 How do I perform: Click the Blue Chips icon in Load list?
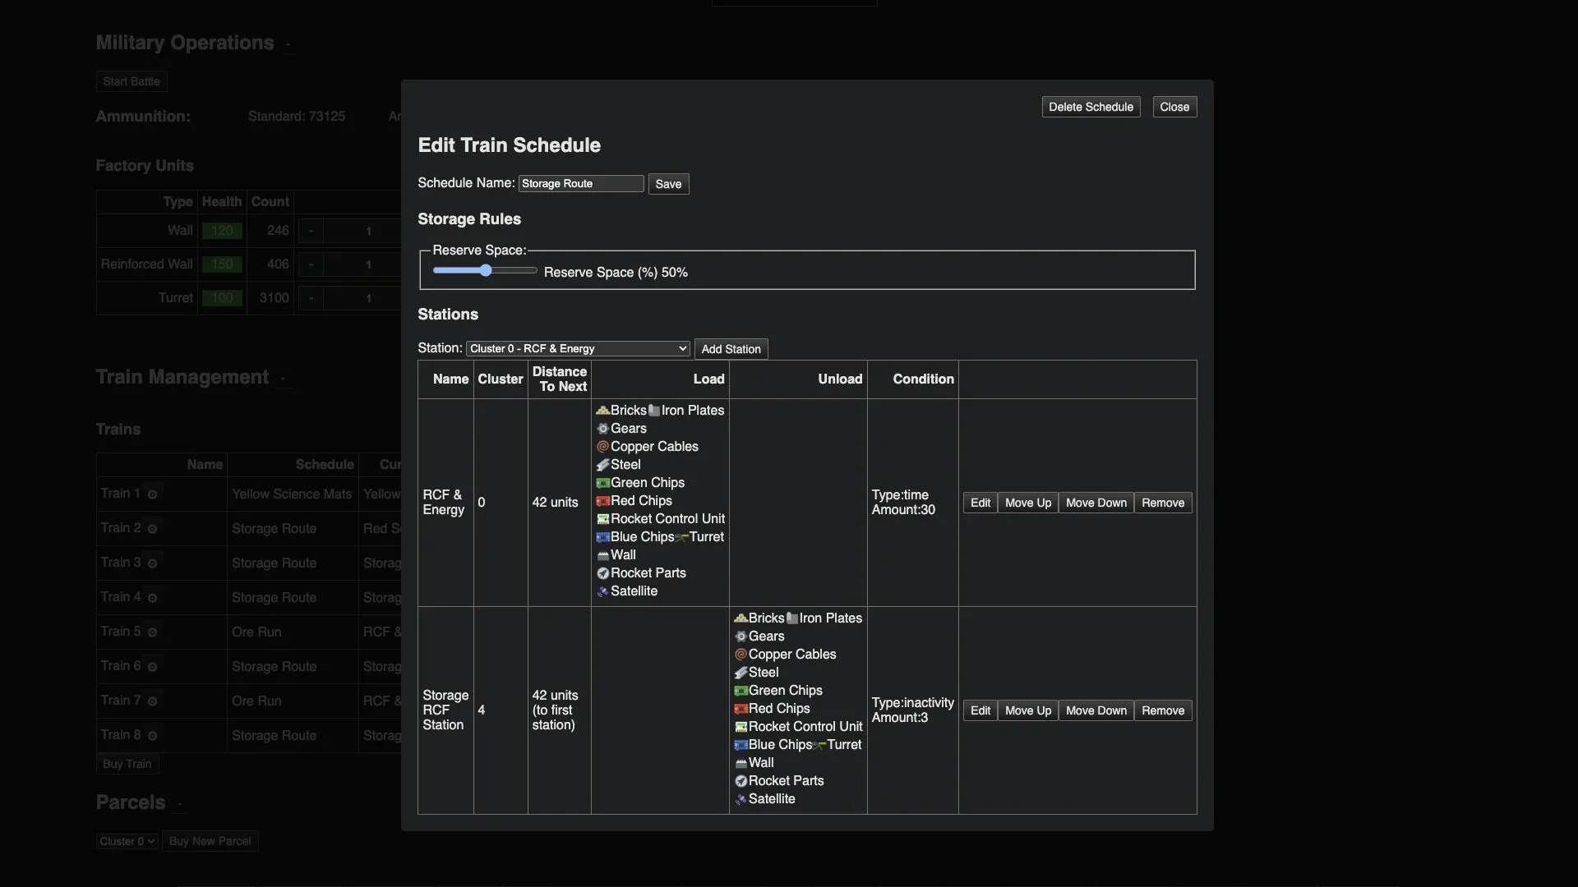(602, 537)
